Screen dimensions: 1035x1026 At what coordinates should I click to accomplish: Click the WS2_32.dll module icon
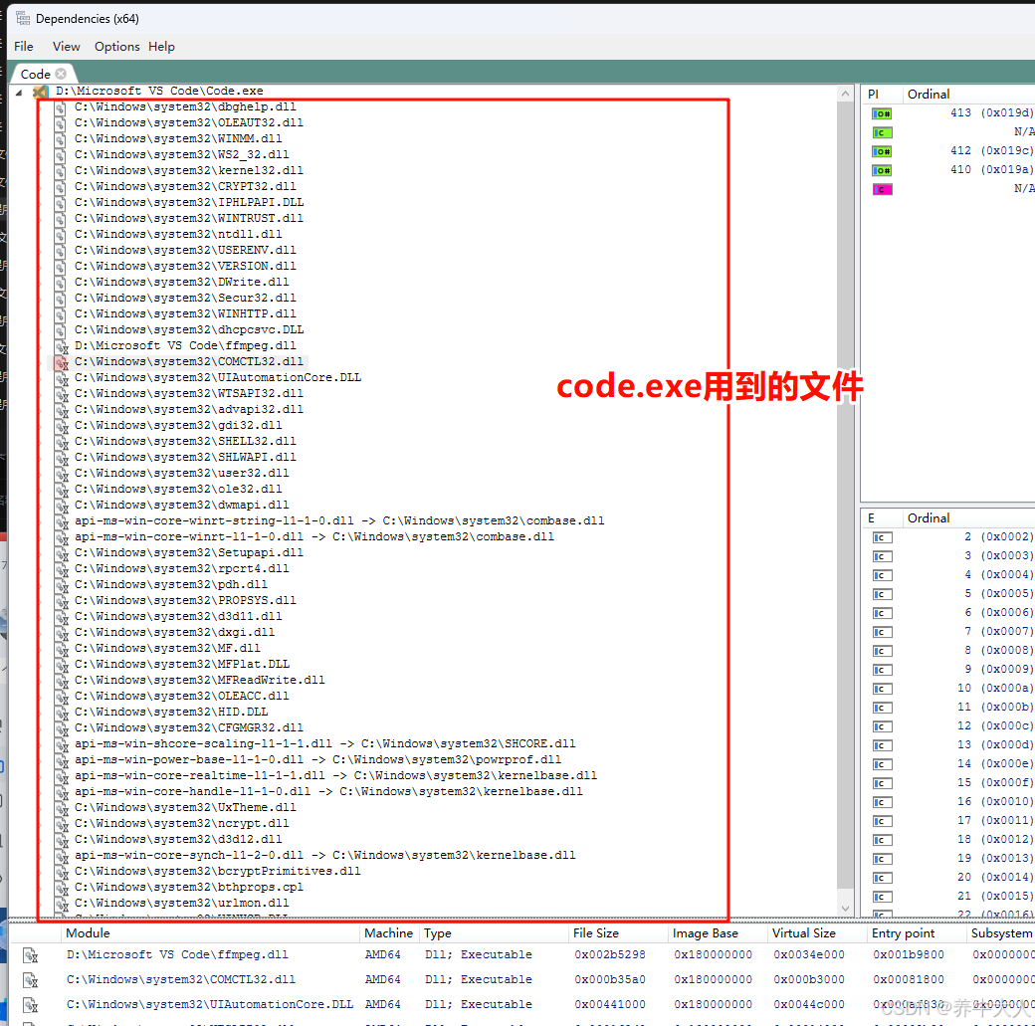60,155
